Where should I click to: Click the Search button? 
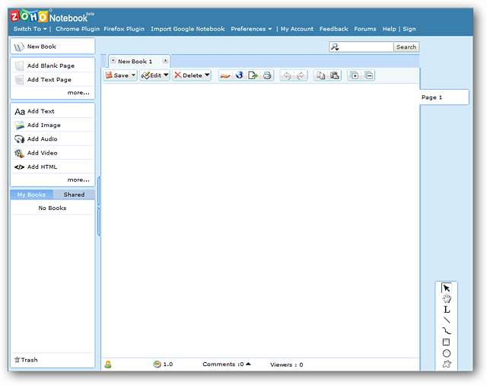pos(406,47)
